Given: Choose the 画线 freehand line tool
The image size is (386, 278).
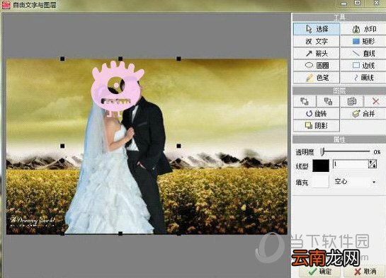Looking at the screenshot, I should 363,77.
